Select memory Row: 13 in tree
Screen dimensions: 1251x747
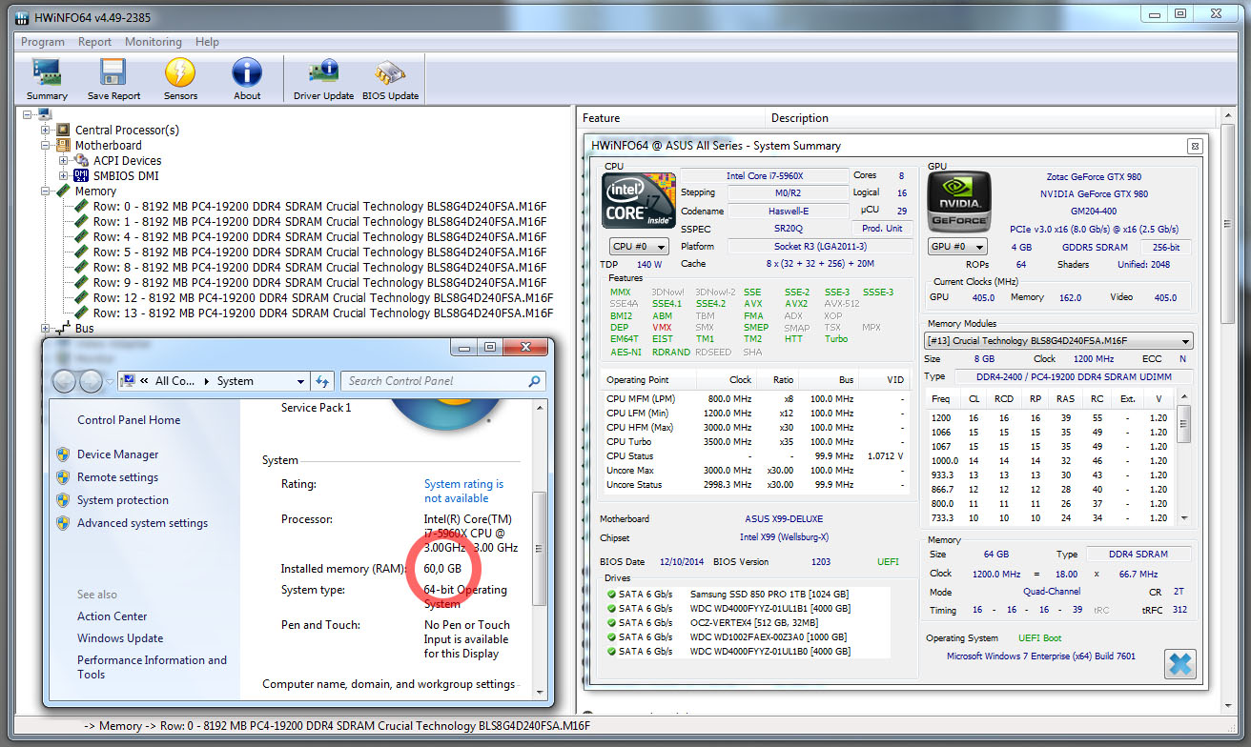click(322, 313)
